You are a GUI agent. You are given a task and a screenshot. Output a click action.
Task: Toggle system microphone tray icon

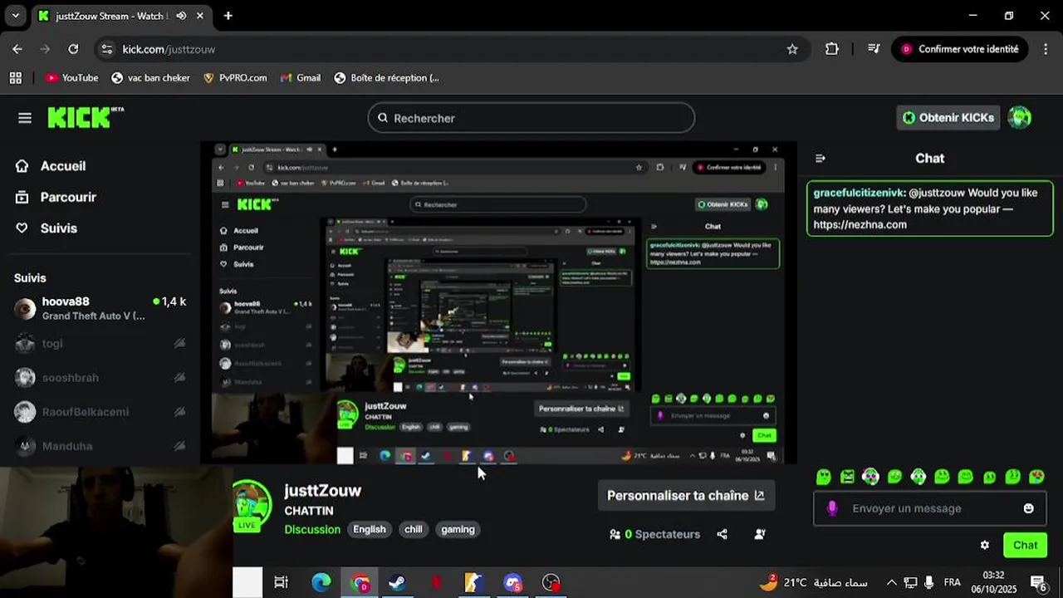pos(928,582)
